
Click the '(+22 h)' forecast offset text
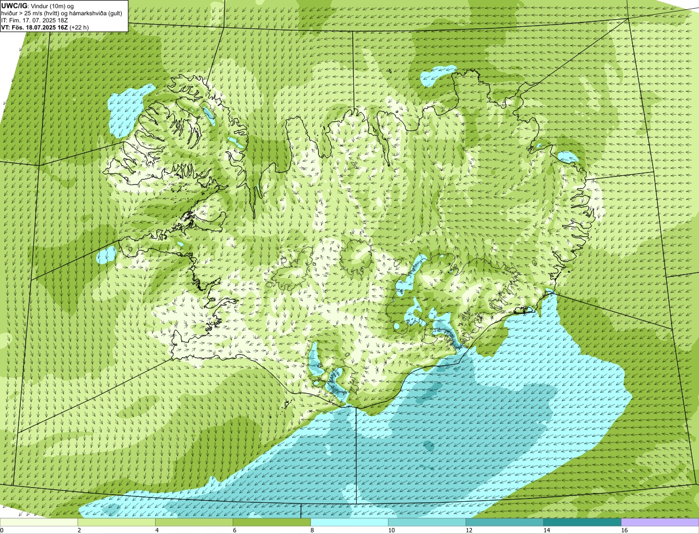(x=79, y=27)
